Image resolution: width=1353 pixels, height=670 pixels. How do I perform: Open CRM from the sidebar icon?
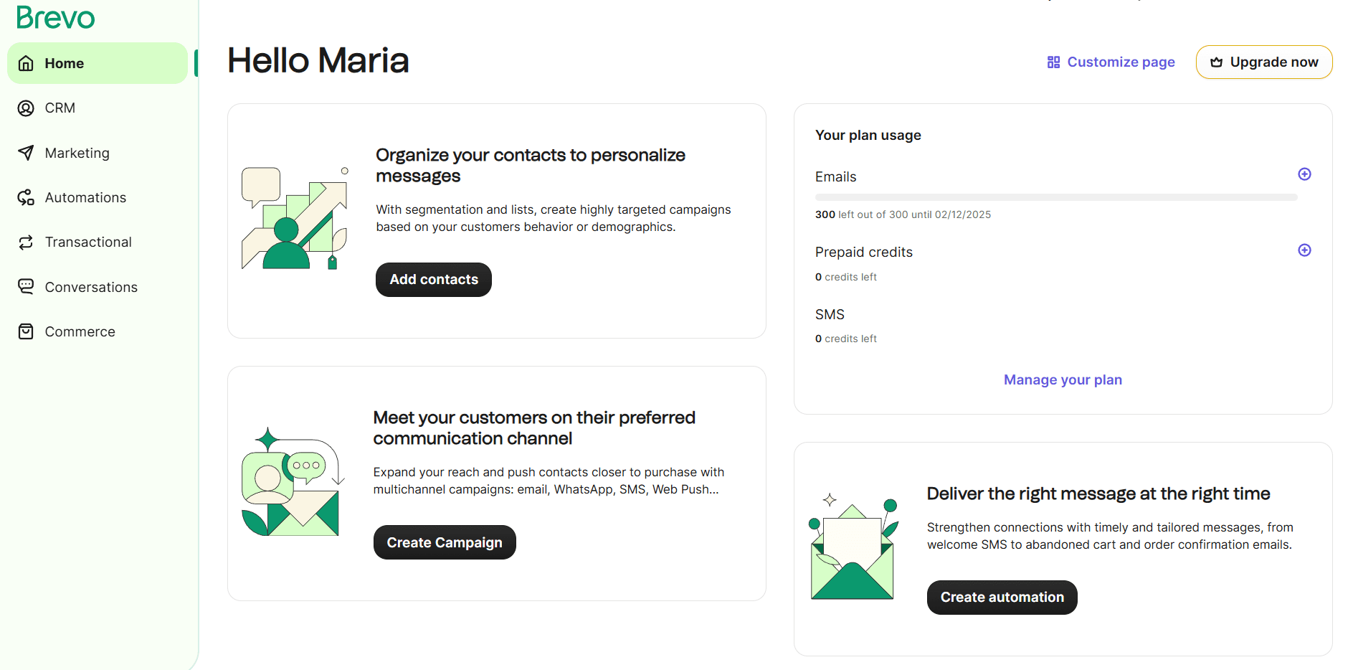pyautogui.click(x=26, y=108)
